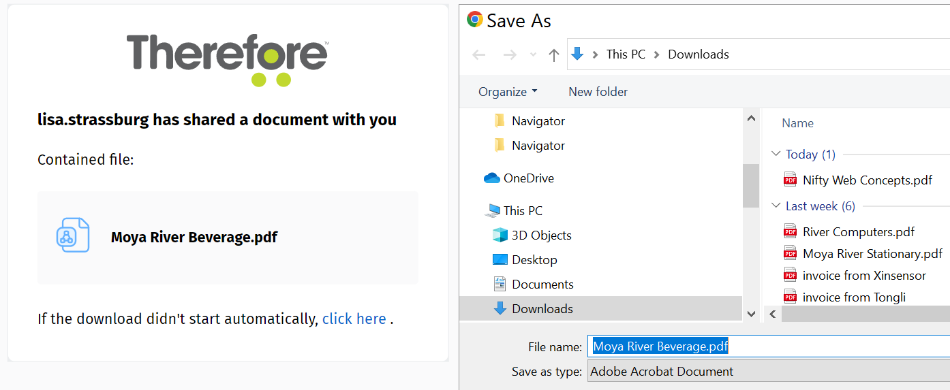950x390 pixels.
Task: Select the Desktop folder in tree
Action: coord(534,260)
